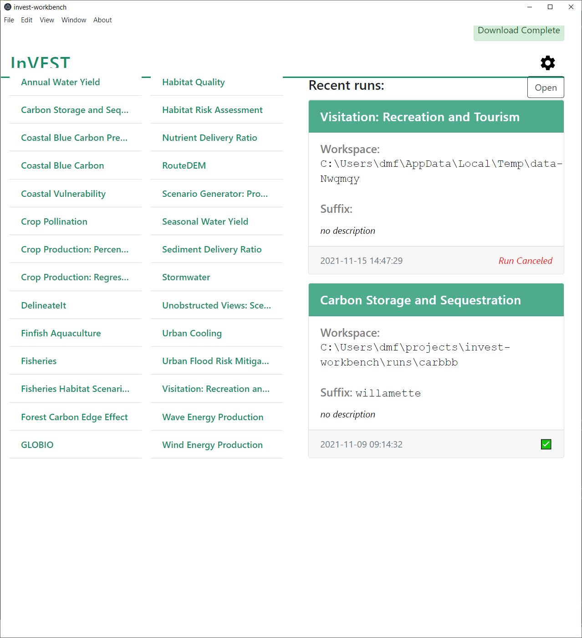Dismiss the Download Complete notification
Screen dimensions: 582x638
click(518, 30)
